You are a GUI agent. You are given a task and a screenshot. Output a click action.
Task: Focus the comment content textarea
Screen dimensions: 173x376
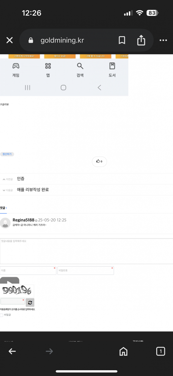point(86,251)
